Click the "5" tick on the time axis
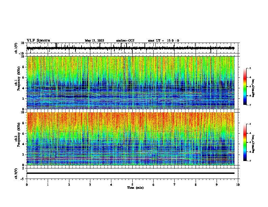 (x=132, y=185)
